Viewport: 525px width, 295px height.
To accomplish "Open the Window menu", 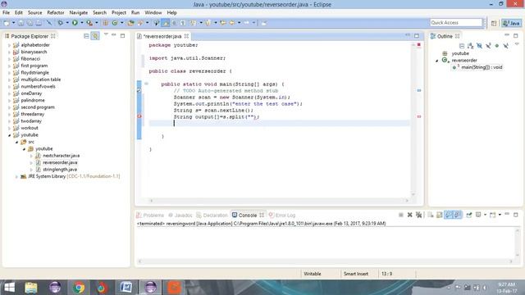I will click(x=153, y=12).
